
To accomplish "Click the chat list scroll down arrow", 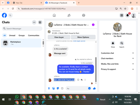I will coord(43,46).
